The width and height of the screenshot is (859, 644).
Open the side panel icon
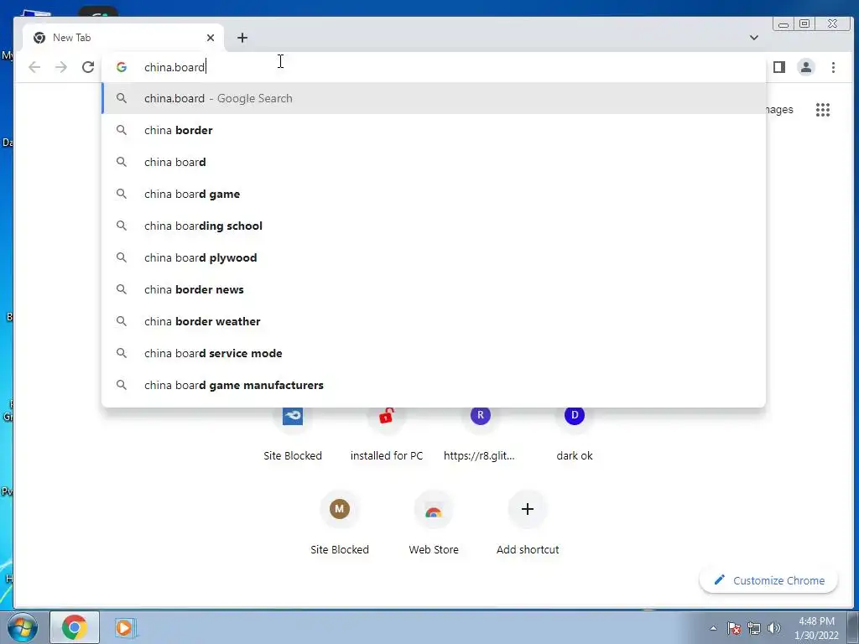pyautogui.click(x=779, y=67)
